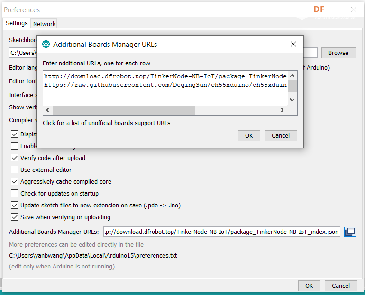Click empty area of the URLs text box
The height and width of the screenshot is (295, 365).
point(165,98)
